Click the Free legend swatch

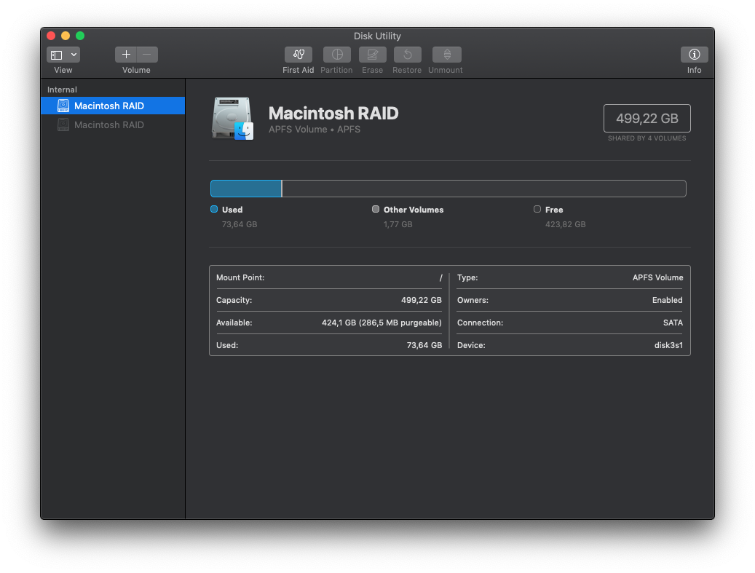click(x=537, y=209)
